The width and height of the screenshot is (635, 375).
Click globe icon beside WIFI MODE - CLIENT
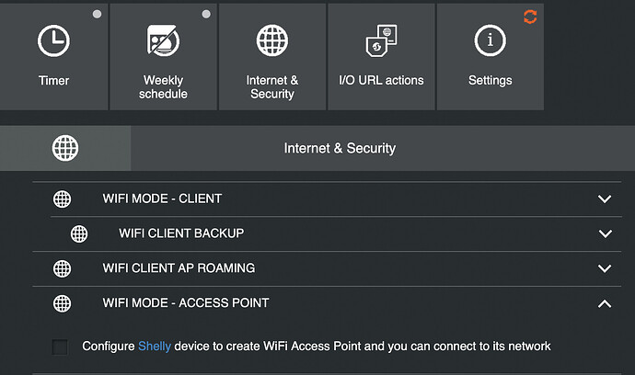tap(62, 199)
